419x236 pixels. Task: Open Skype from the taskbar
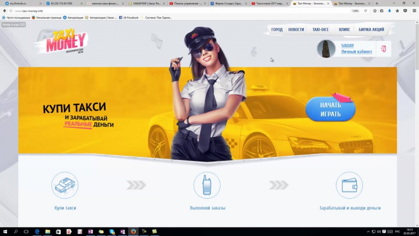point(112,232)
